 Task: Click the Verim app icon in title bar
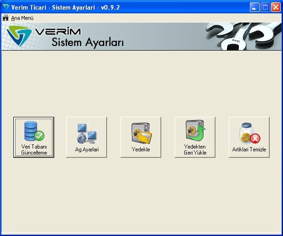[6, 7]
